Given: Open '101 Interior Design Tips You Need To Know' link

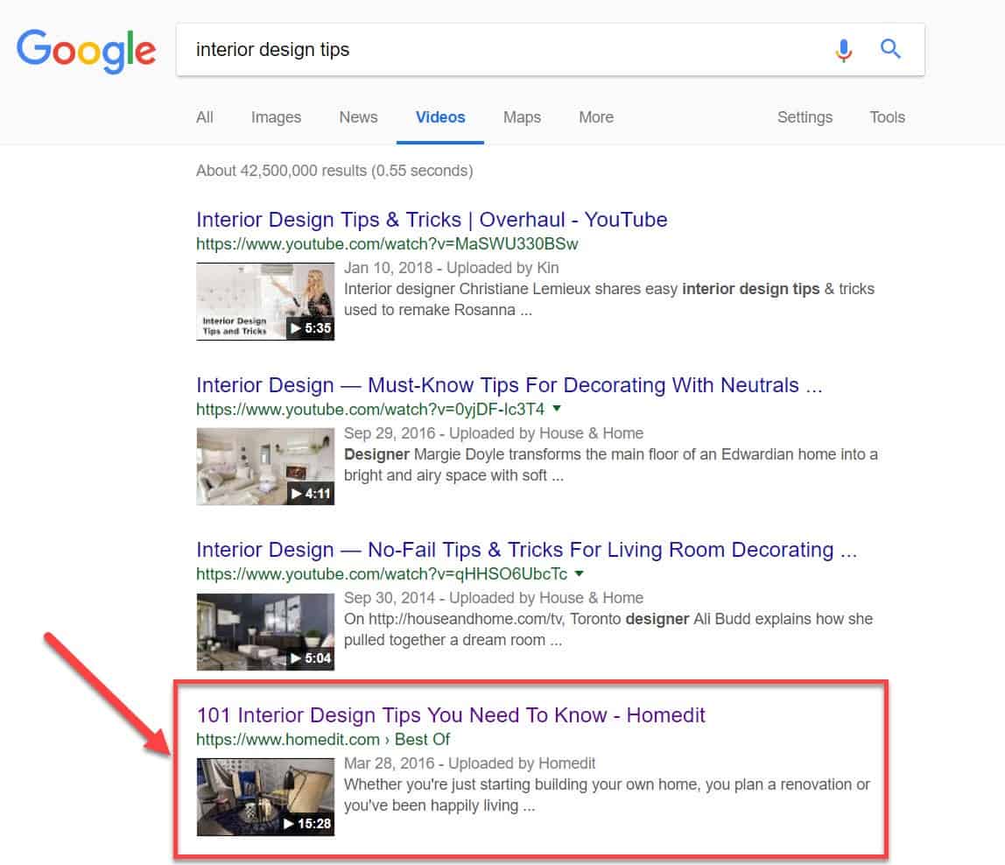Looking at the screenshot, I should [x=451, y=715].
